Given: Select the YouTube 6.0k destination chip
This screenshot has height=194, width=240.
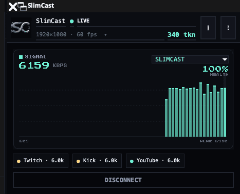Looking at the screenshot, I should pyautogui.click(x=155, y=161).
